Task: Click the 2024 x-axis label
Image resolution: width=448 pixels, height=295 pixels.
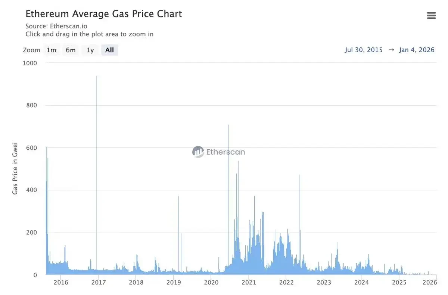Action: (x=361, y=282)
